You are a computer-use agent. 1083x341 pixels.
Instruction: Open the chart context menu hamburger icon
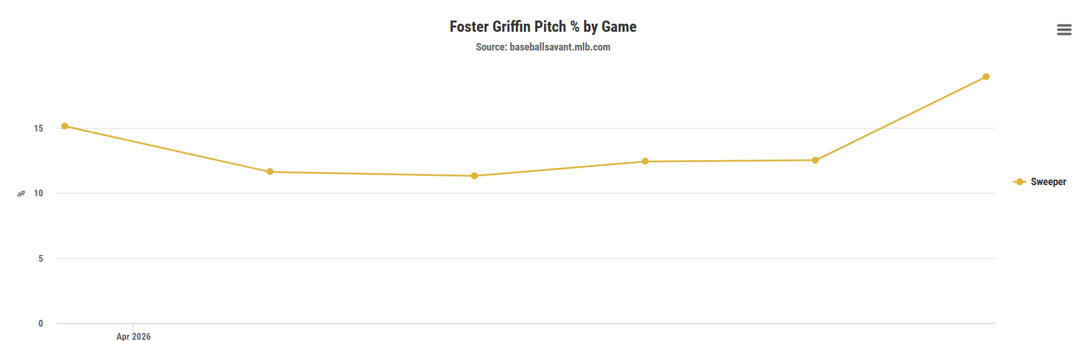pos(1064,30)
